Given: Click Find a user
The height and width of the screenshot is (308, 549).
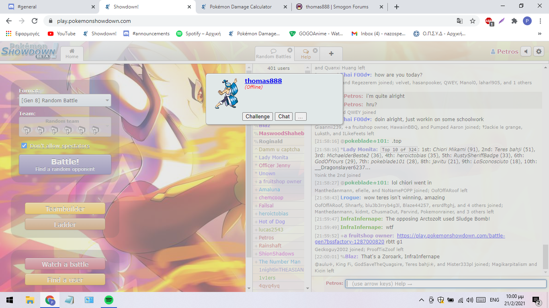Looking at the screenshot, I should point(65,280).
